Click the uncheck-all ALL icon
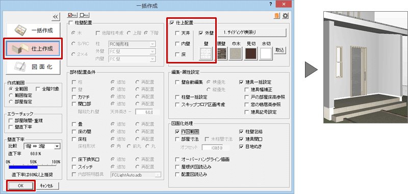 point(84,15)
